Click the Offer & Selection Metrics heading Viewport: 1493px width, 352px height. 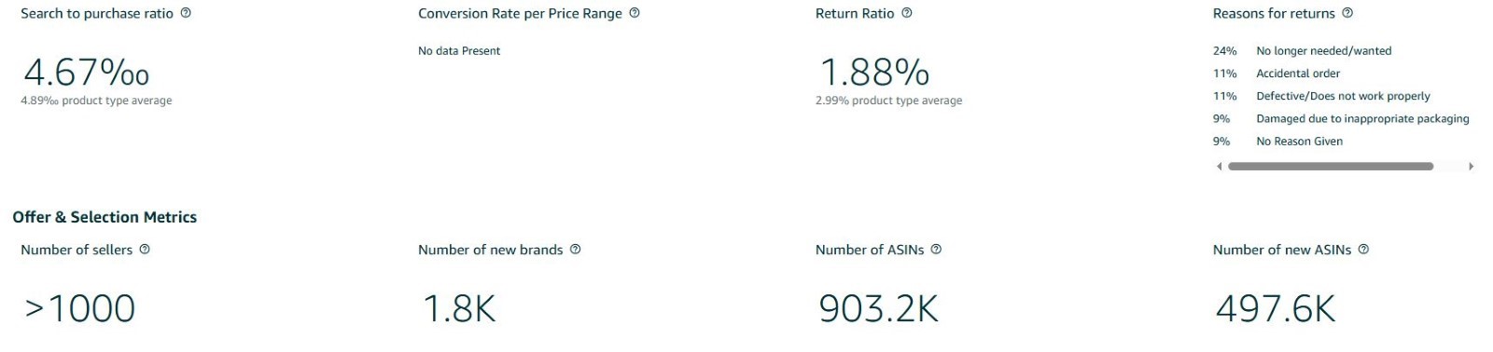(105, 217)
